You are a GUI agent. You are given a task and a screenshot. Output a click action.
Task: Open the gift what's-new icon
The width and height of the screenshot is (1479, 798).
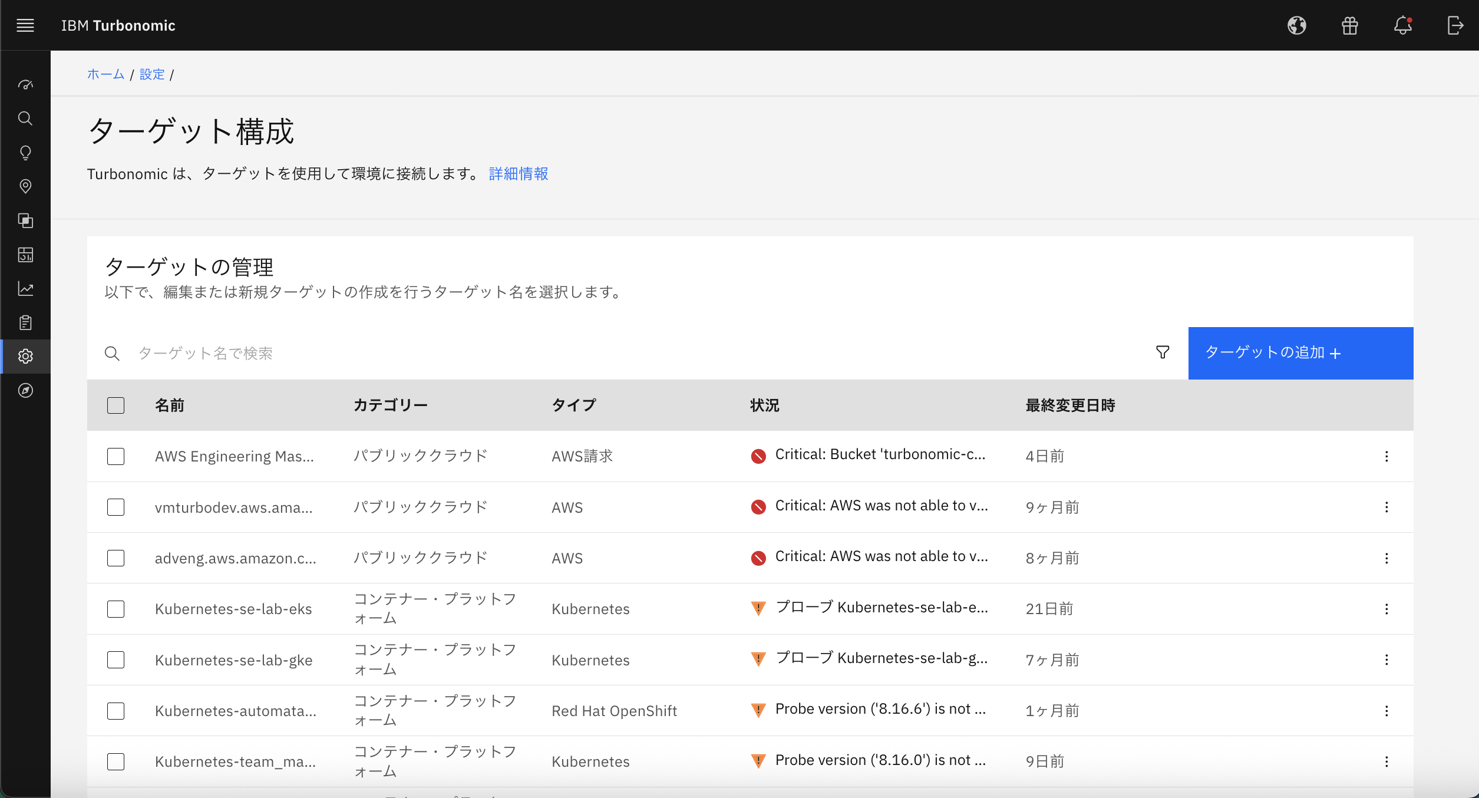point(1349,25)
